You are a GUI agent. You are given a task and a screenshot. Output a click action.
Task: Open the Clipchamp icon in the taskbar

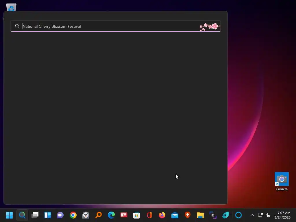[213, 215]
